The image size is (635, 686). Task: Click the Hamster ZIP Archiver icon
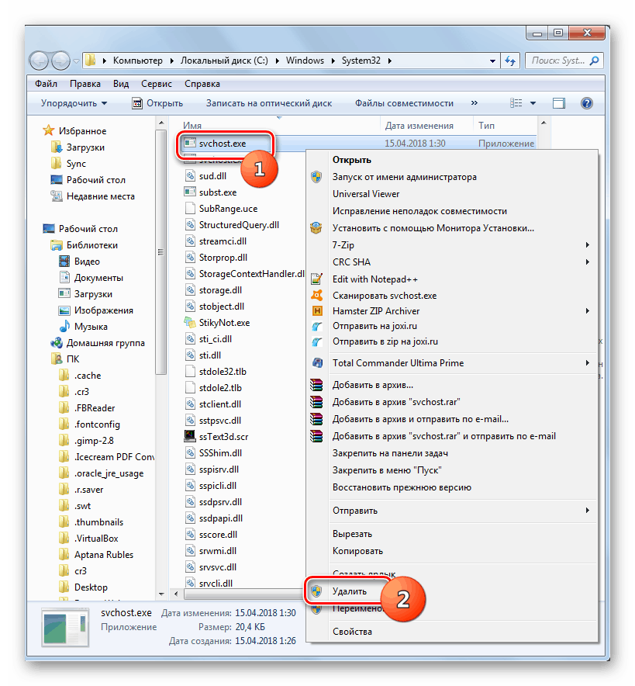[x=316, y=312]
